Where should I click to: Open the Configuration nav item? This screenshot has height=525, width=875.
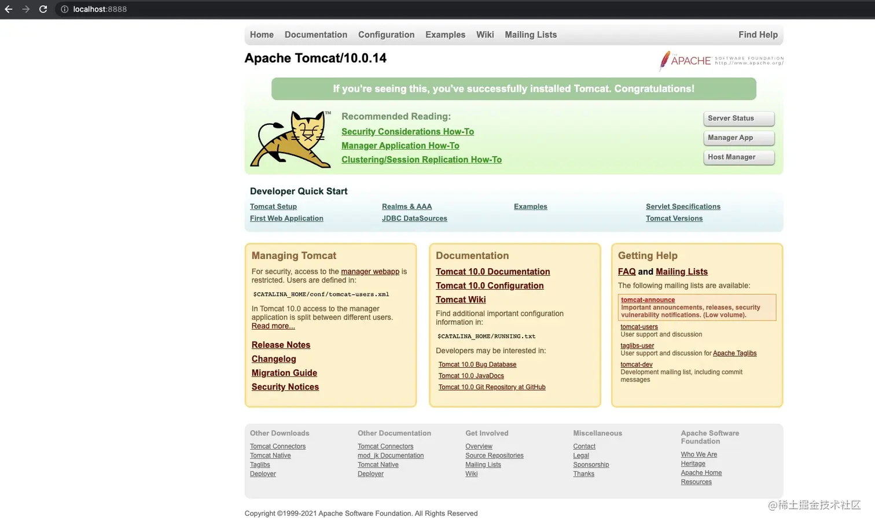coord(386,35)
